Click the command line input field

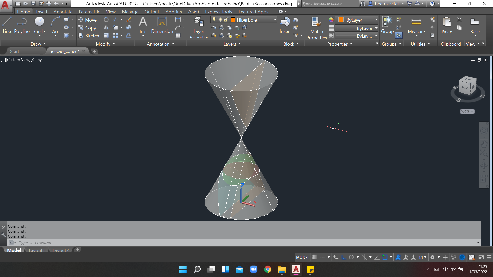[x=244, y=242]
